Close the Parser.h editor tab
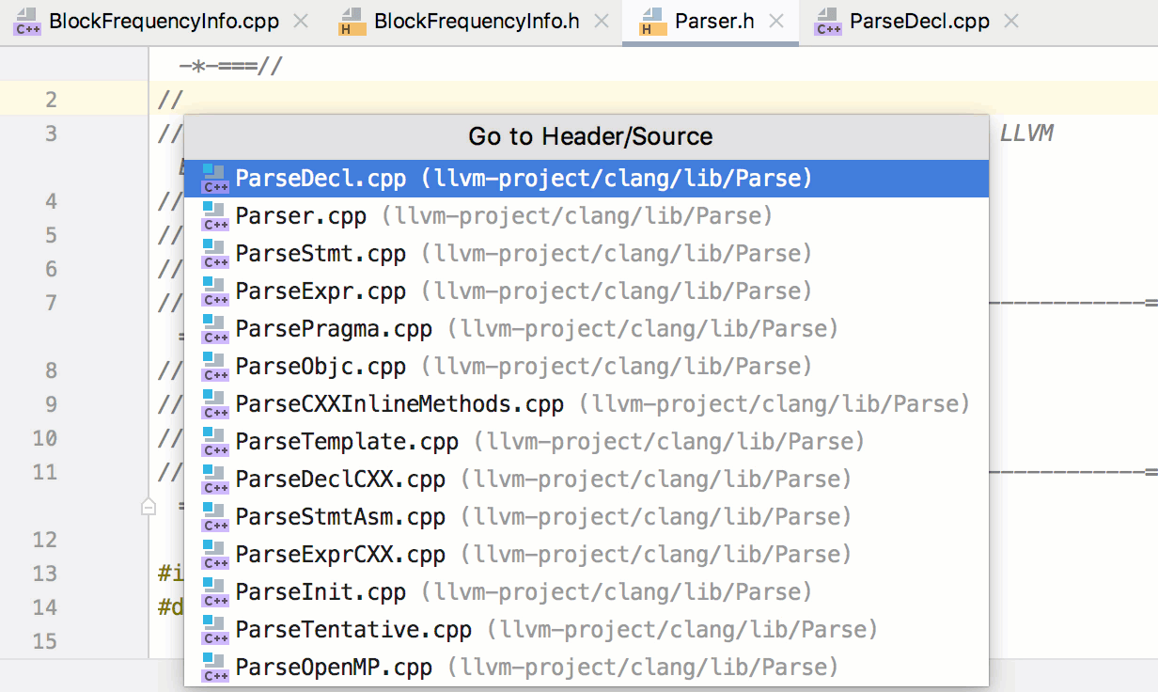This screenshot has width=1158, height=692. pos(776,22)
